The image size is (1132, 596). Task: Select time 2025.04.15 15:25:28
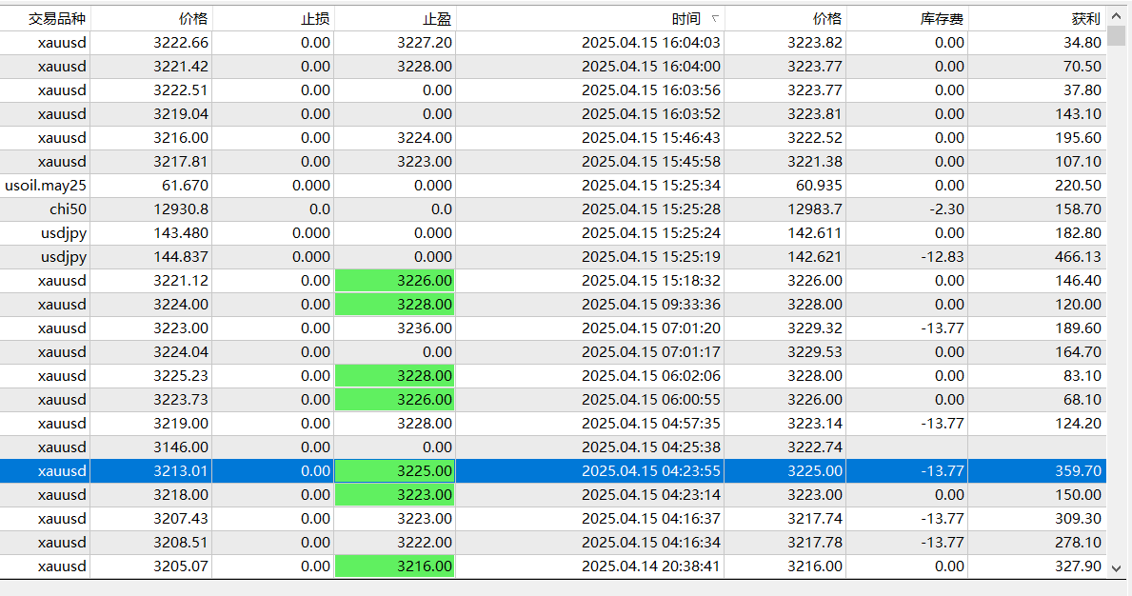[650, 209]
